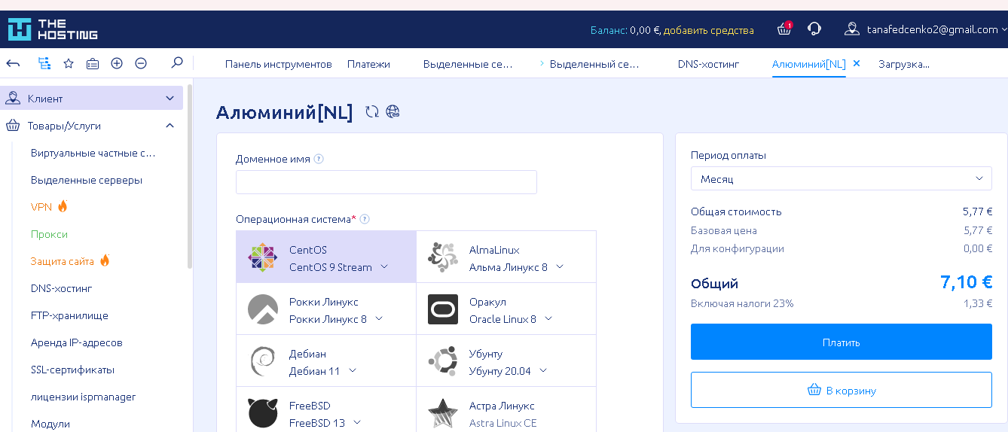Click the minus circle collapse-all icon
Image resolution: width=1008 pixels, height=432 pixels.
coord(141,64)
